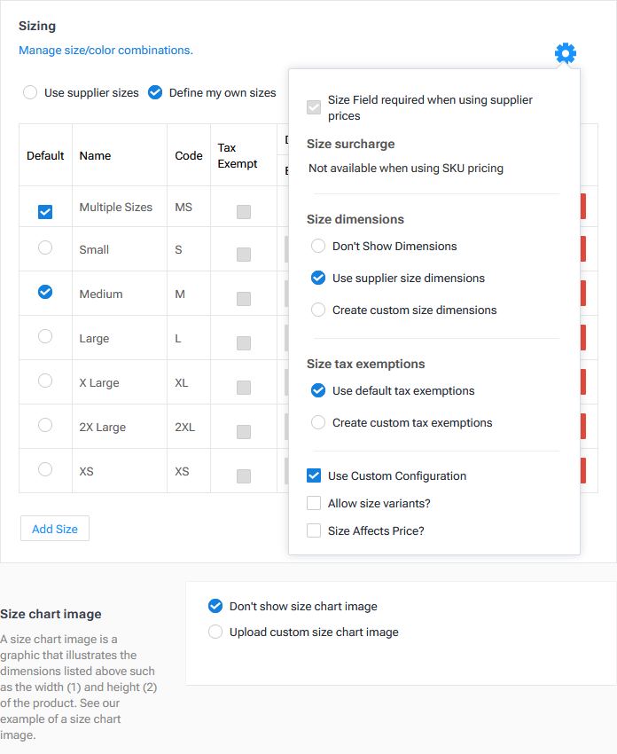Select 'Upload custom size chart image'
617x754 pixels.
(x=215, y=632)
